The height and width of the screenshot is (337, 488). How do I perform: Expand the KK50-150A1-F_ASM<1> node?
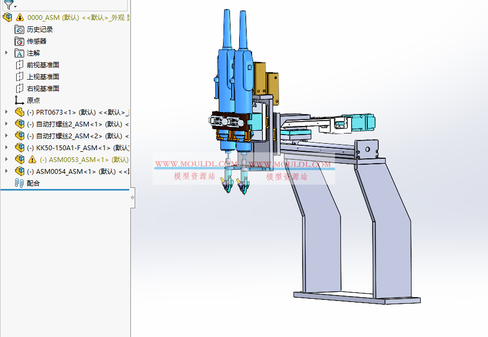click(x=5, y=148)
